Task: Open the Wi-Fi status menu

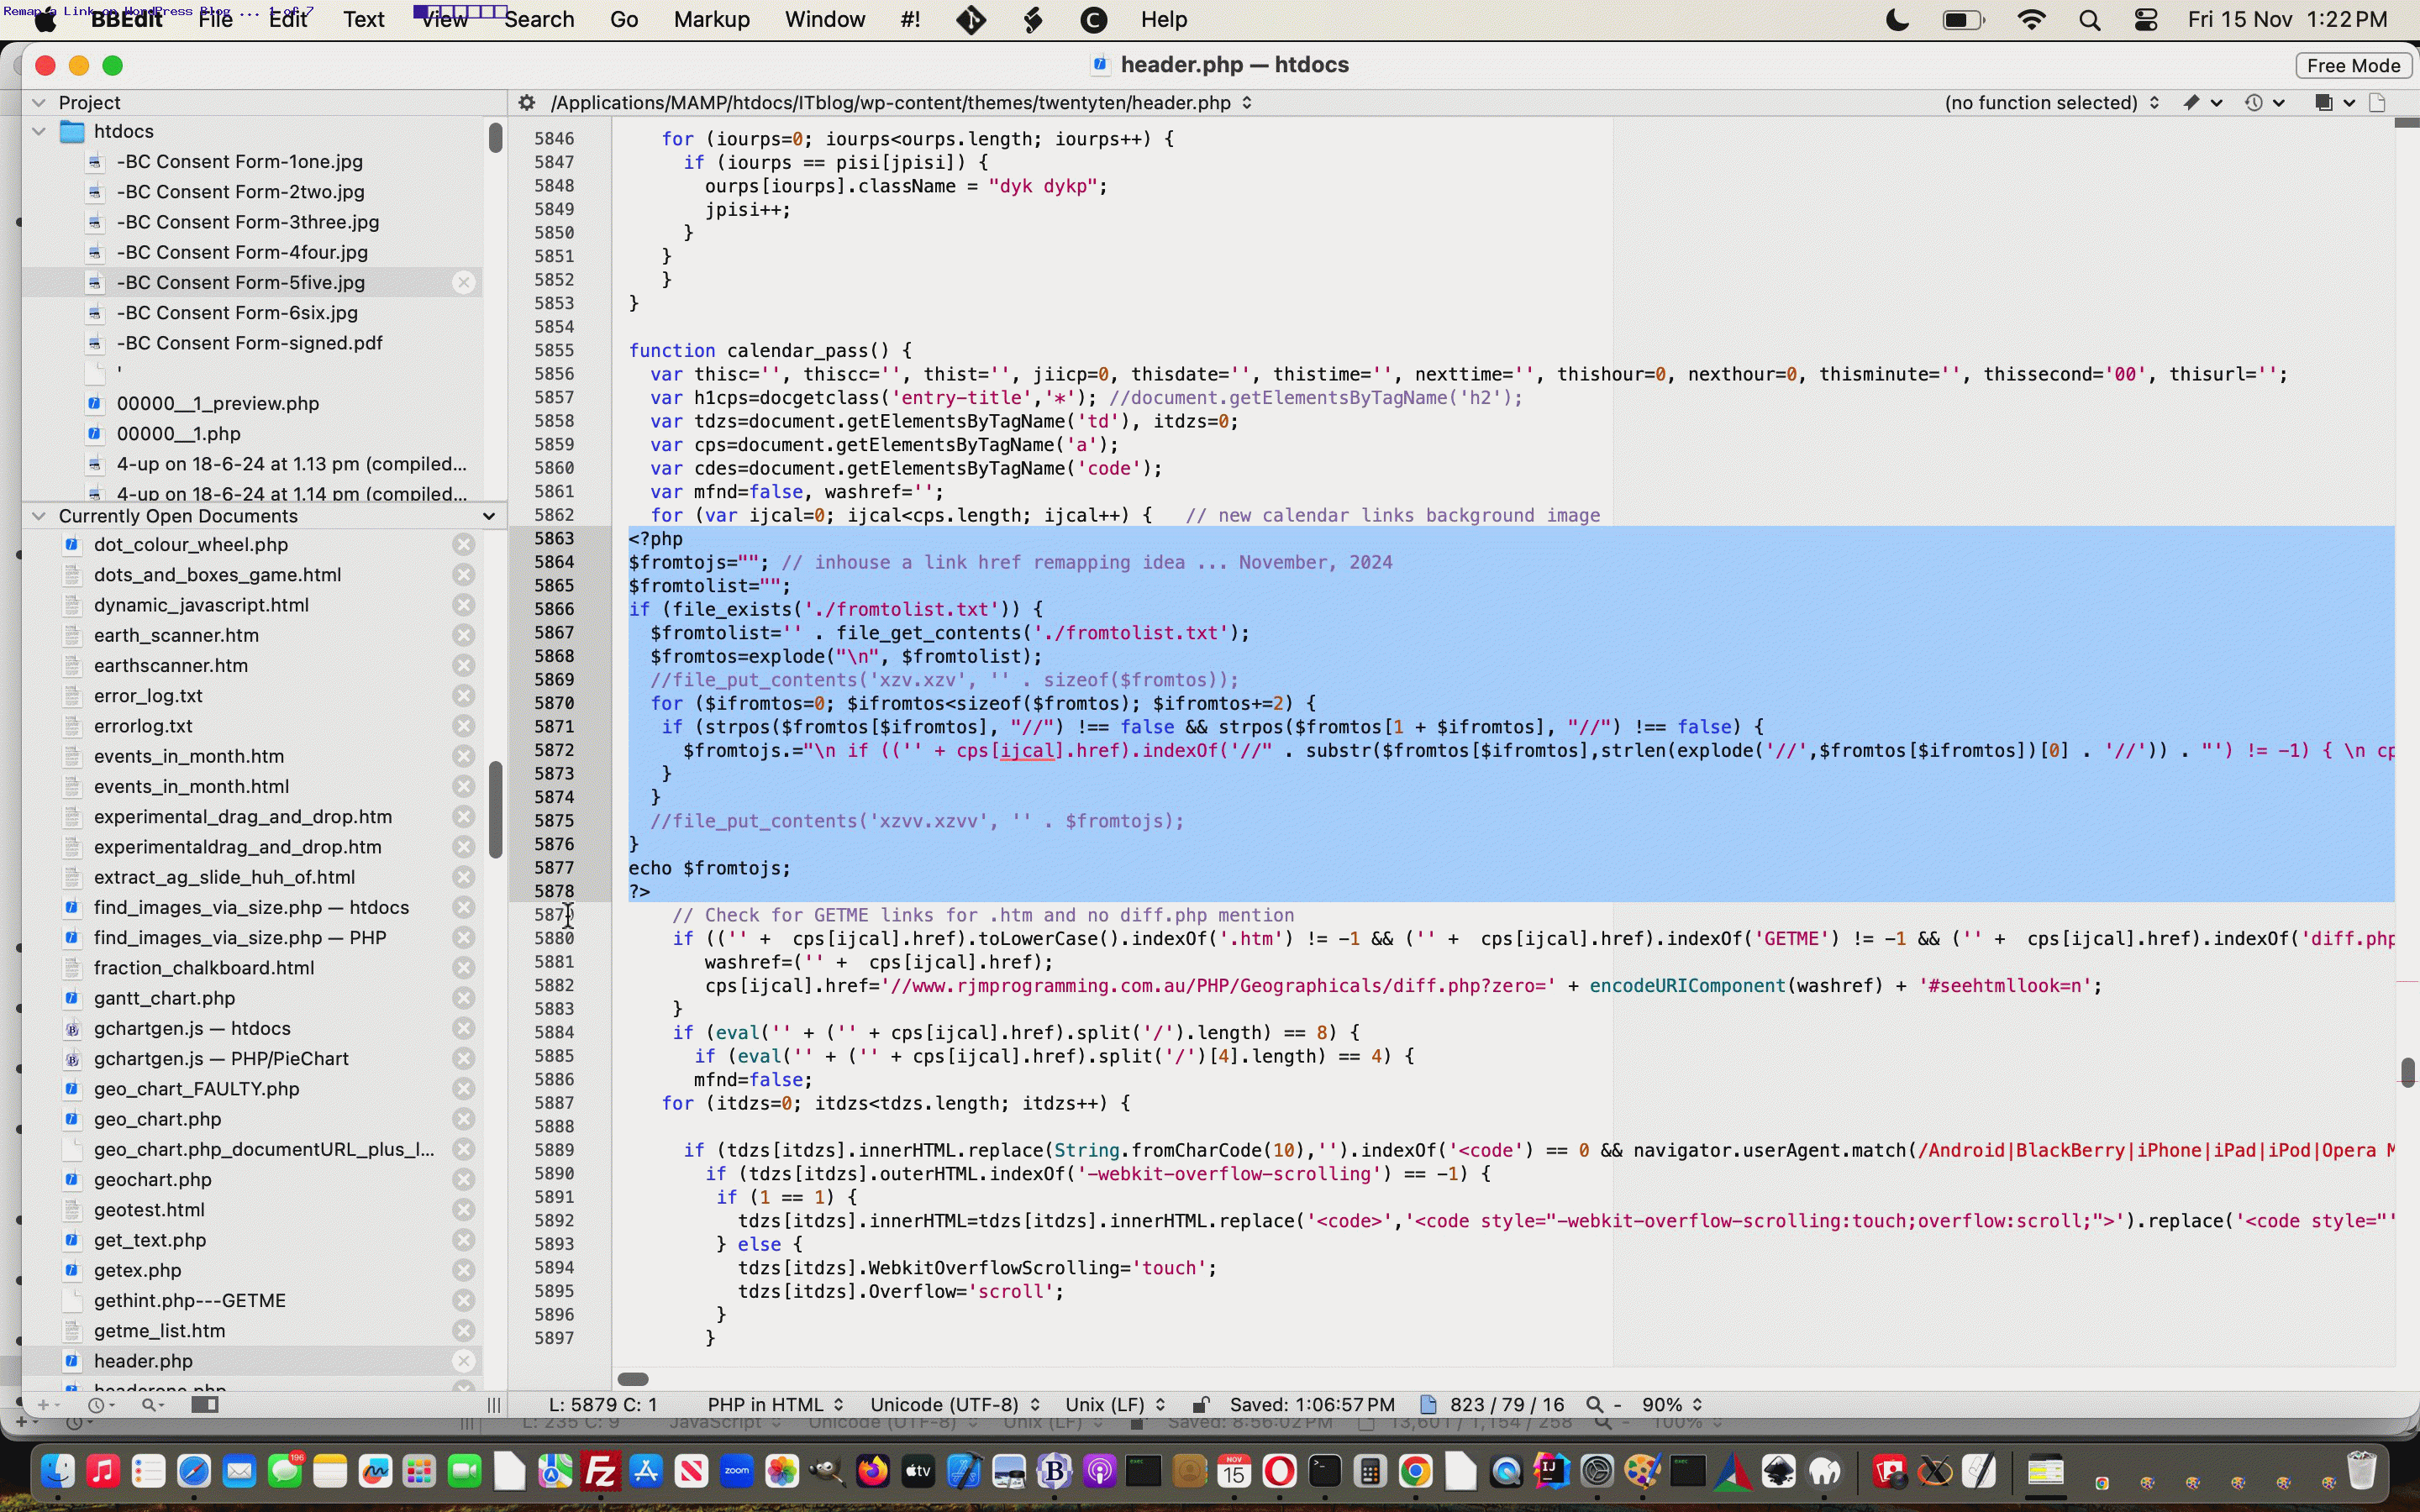Action: pos(2030,20)
